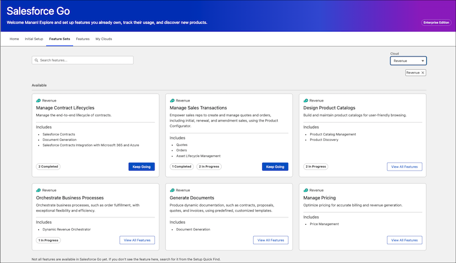
Task: Click Keep Going on Manage Sales Transactions
Action: pos(275,167)
